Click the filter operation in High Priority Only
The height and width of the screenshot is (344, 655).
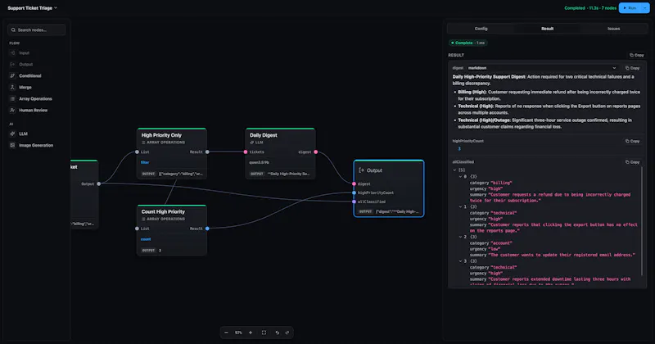tap(145, 163)
